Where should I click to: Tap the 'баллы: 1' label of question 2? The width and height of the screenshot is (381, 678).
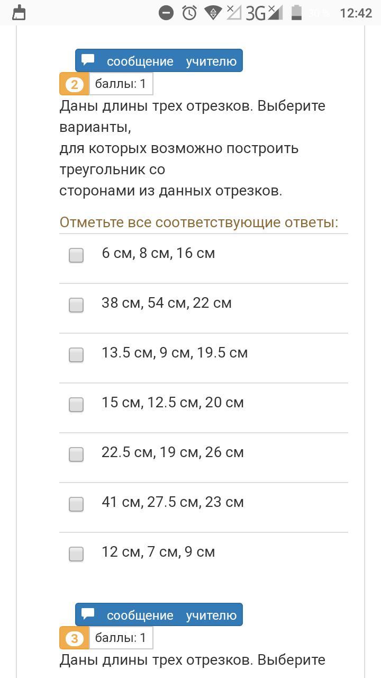[x=121, y=84]
